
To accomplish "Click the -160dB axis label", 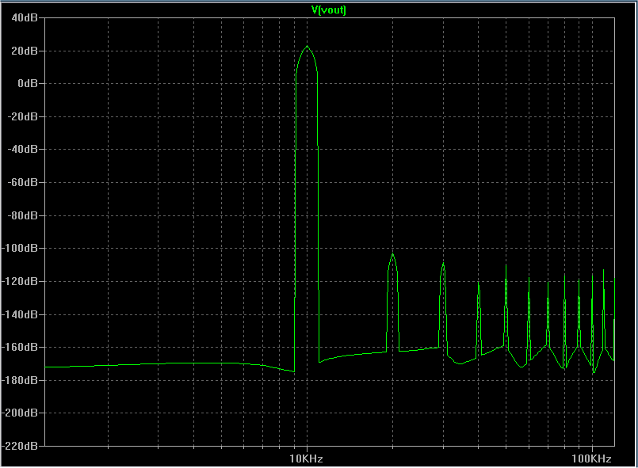I will tap(20, 347).
